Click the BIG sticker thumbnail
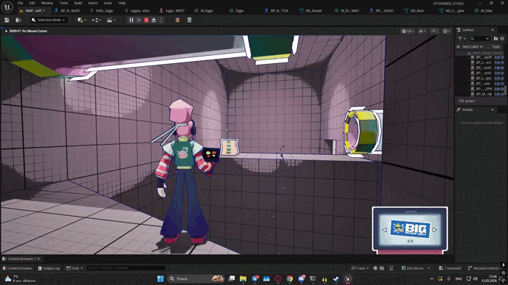This screenshot has height=285, width=508. coord(410,229)
